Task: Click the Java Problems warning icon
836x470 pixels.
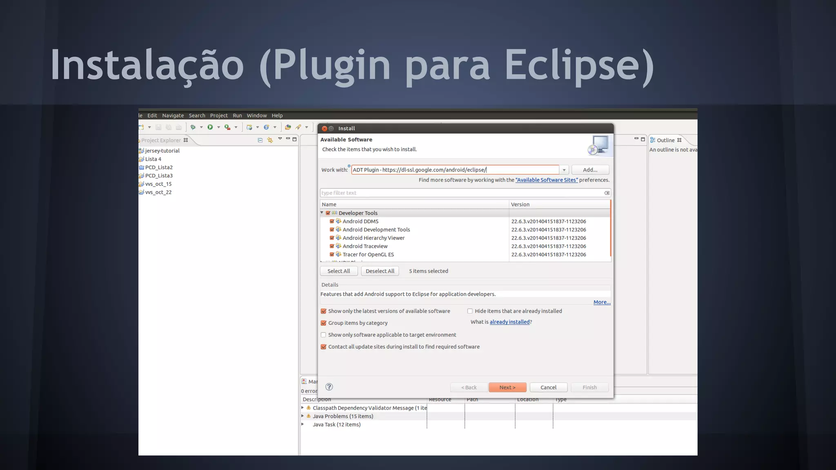Action: (309, 416)
